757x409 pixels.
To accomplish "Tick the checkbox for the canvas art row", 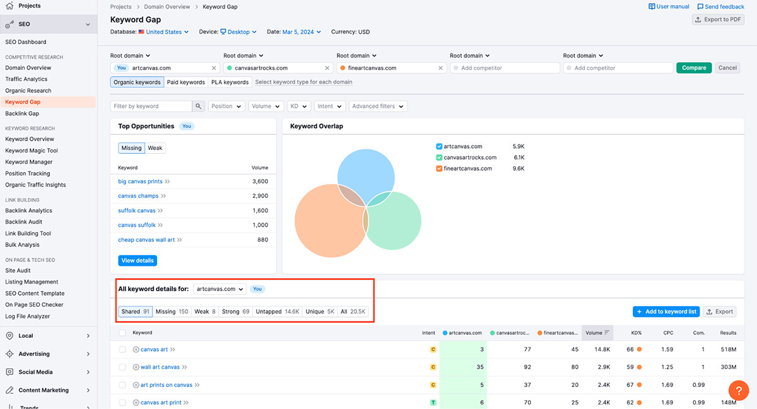I will pos(123,349).
